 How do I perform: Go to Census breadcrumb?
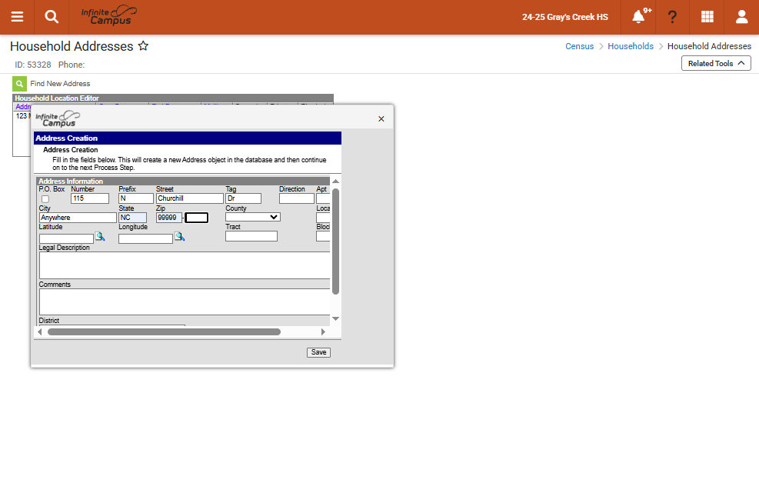579,46
